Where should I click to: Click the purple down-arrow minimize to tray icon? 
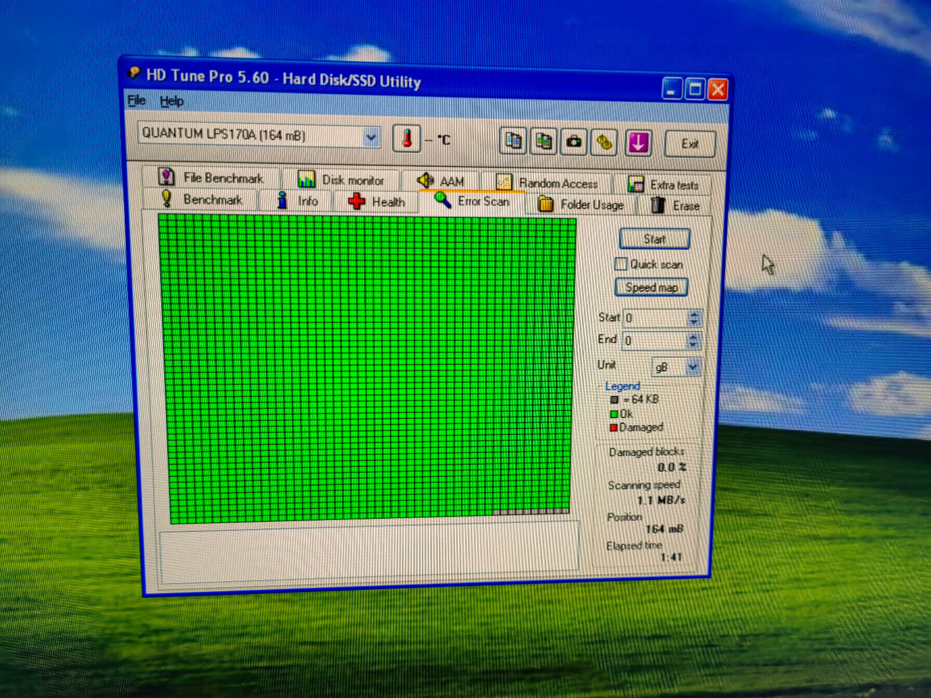(x=638, y=143)
